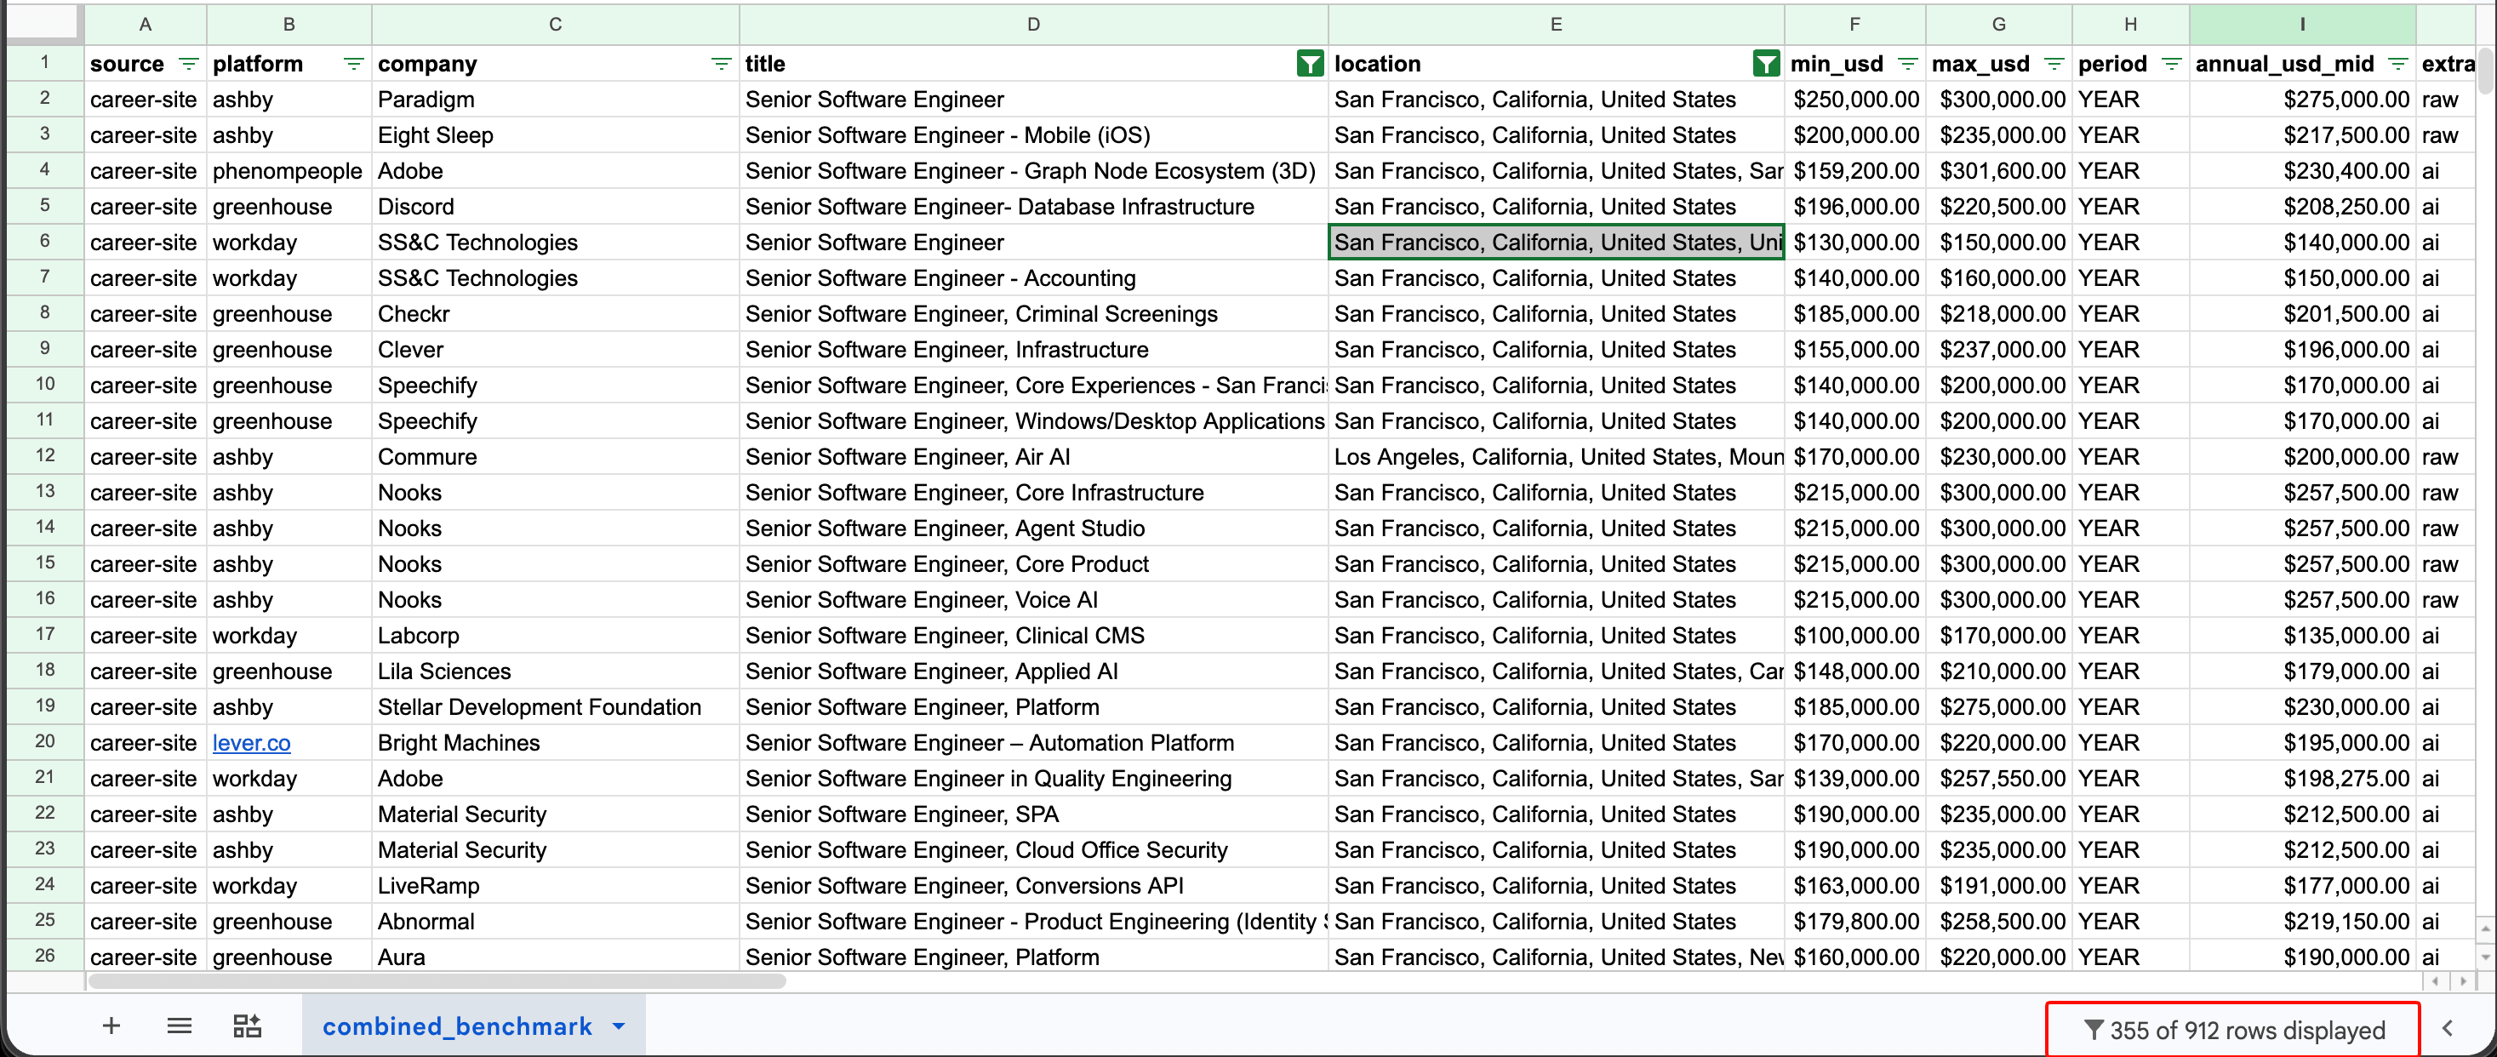Select column H header
The image size is (2497, 1057).
point(2130,24)
